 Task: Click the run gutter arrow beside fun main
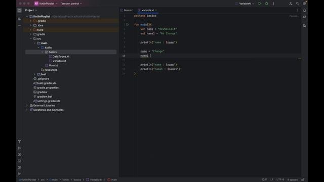(x=128, y=25)
